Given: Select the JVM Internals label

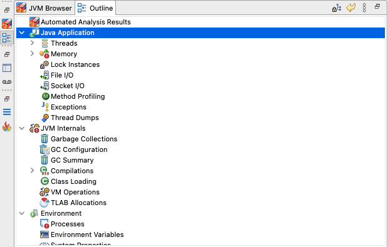Looking at the screenshot, I should coord(63,128).
